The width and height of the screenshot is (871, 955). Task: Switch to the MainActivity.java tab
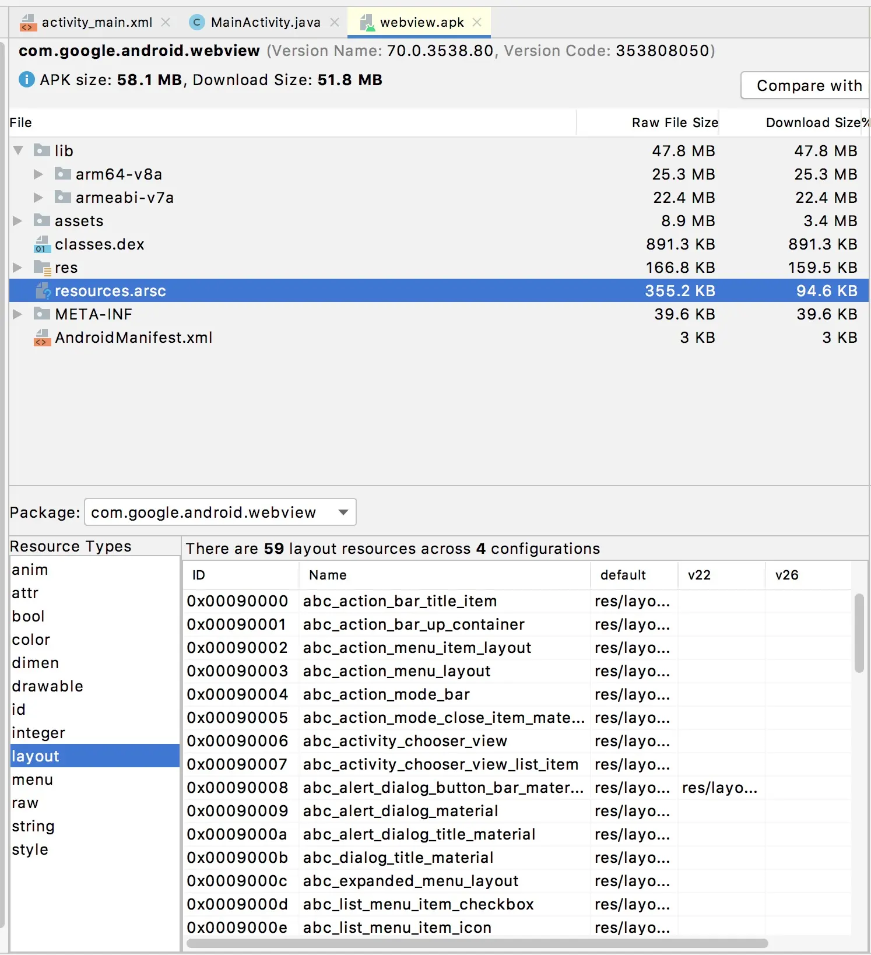tap(265, 22)
